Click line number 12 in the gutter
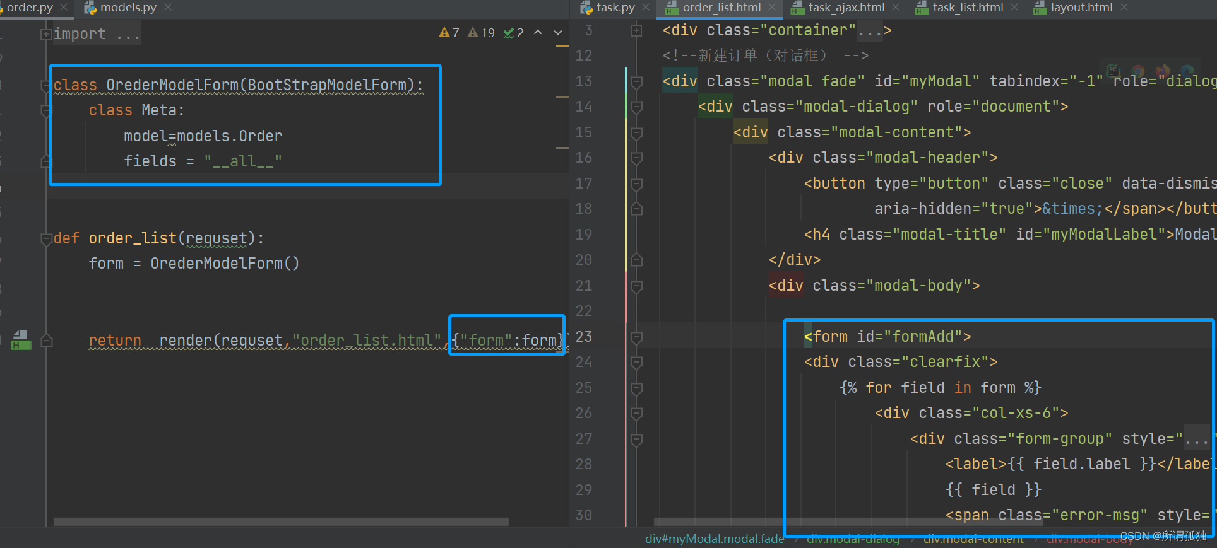This screenshot has height=548, width=1217. tap(584, 55)
